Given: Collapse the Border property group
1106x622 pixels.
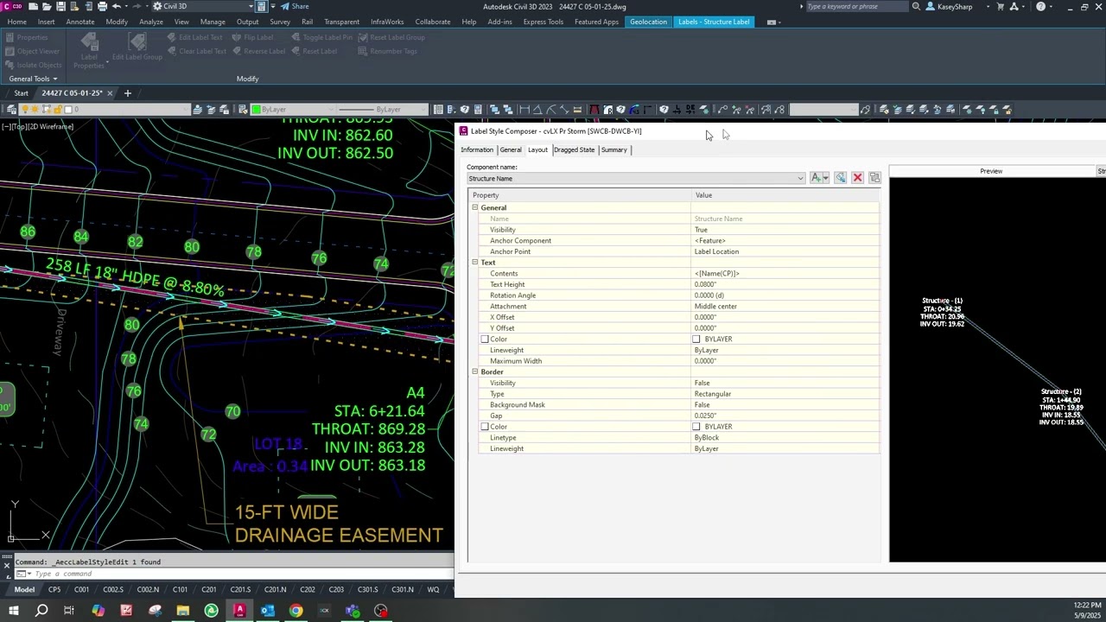Looking at the screenshot, I should point(474,372).
